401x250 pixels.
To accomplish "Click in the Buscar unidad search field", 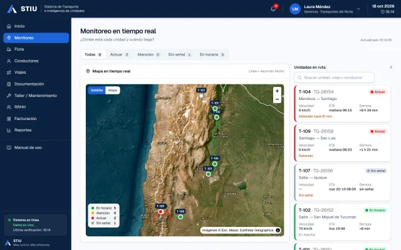I will [x=334, y=77].
